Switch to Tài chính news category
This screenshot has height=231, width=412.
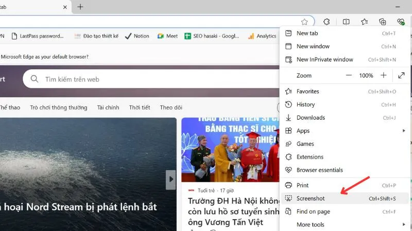(108, 107)
